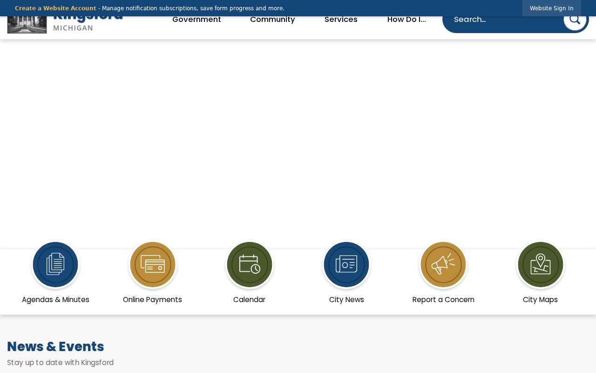Click the News & Events heading
Viewport: 596px width, 373px height.
click(55, 346)
